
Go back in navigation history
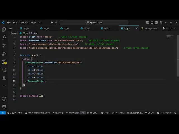tap(52, 22)
